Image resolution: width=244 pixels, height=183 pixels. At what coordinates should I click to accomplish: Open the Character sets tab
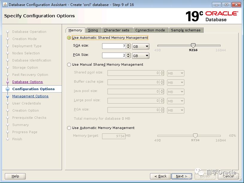click(x=116, y=30)
